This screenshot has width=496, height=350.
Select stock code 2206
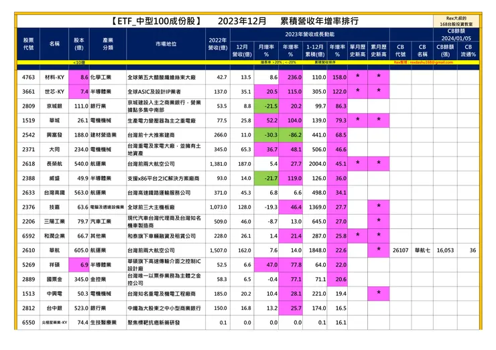28,222
